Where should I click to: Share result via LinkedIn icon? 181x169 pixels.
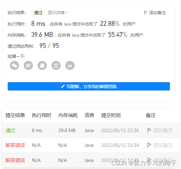pos(70,66)
